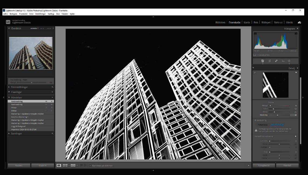Screen dimensions: 308x175
Task: Adjust the Maskning slider handle
Action: [277, 115]
